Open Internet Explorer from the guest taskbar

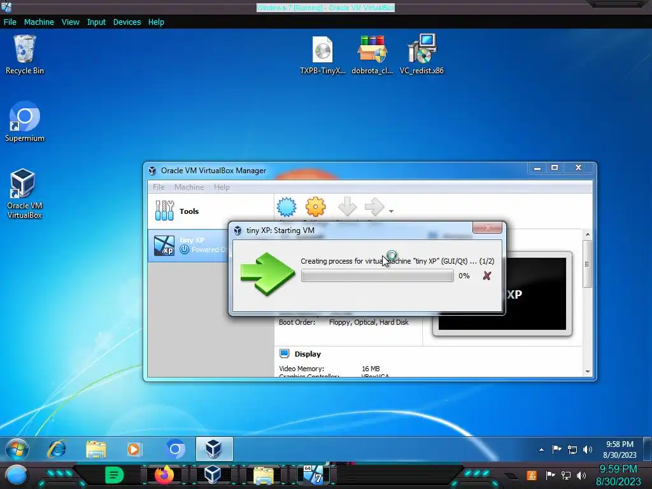click(x=57, y=449)
